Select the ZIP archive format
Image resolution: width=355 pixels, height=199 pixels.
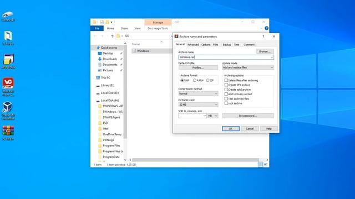point(207,80)
